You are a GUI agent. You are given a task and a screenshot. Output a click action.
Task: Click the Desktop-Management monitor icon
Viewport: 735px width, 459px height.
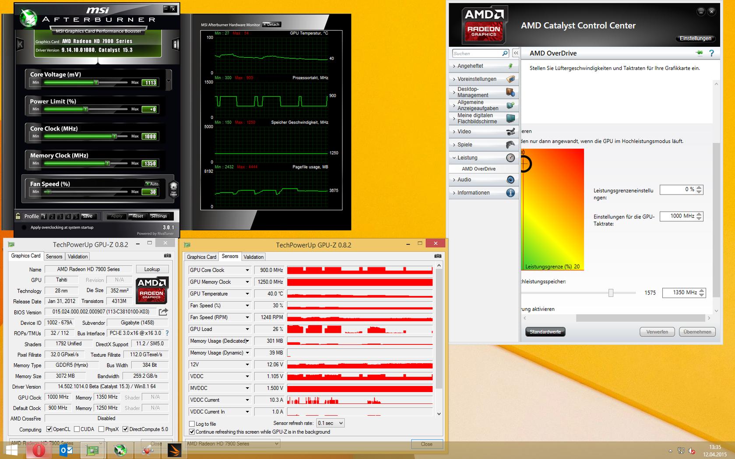coord(510,92)
